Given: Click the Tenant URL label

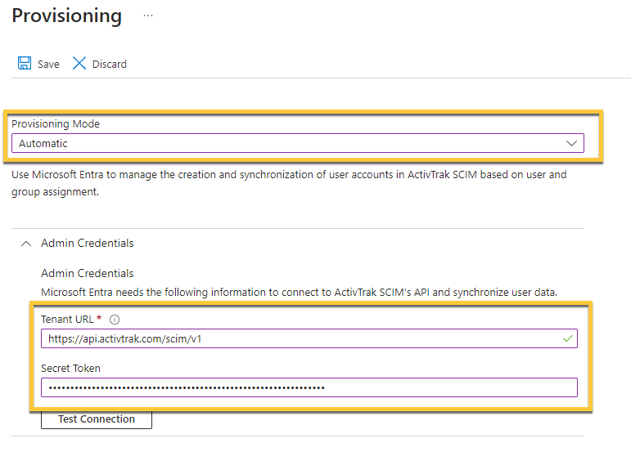Looking at the screenshot, I should pos(67,320).
